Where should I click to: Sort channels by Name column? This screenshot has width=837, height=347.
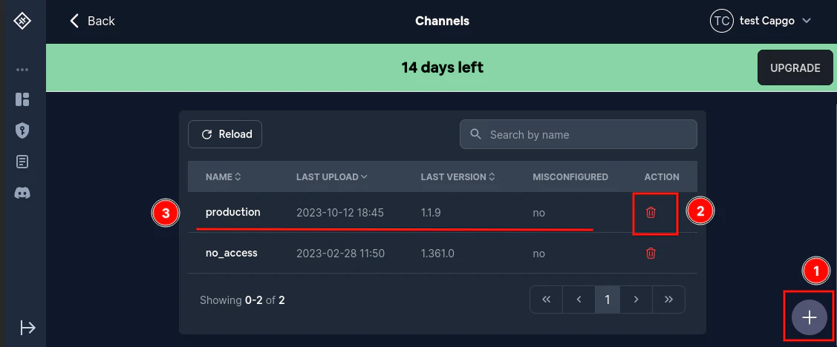[224, 177]
